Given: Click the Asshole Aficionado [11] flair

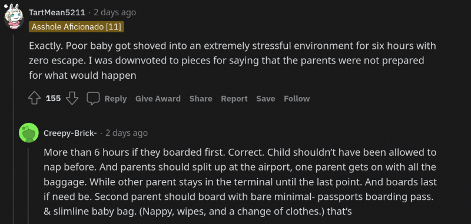Looking at the screenshot, I should point(77,26).
